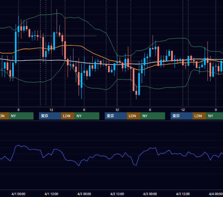Image resolution: width=223 pixels, height=197 pixels.
Task: Click the LDN session block on 4/2
Action: tap(133, 116)
